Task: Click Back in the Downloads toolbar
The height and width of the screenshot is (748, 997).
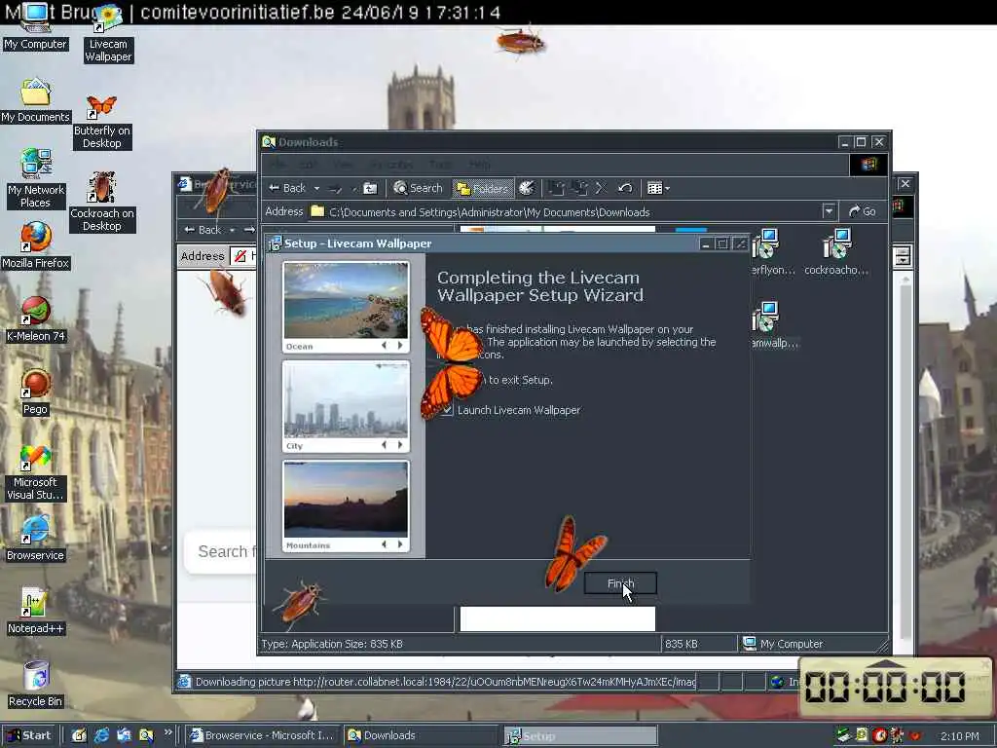Action: (x=287, y=188)
